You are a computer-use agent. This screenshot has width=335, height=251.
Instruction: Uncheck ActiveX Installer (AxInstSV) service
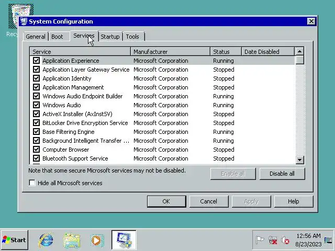click(x=36, y=114)
